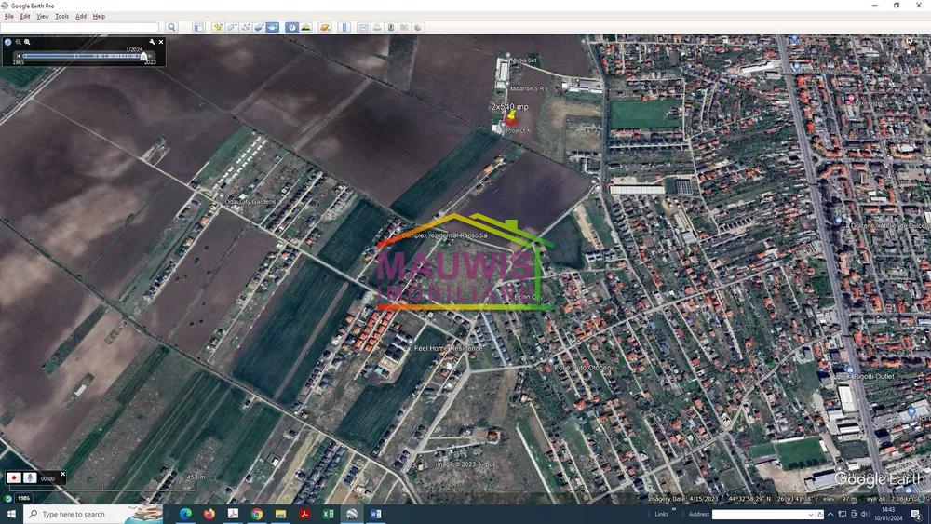This screenshot has width=931, height=524.
Task: Click the microphone audio record button
Action: [x=30, y=477]
